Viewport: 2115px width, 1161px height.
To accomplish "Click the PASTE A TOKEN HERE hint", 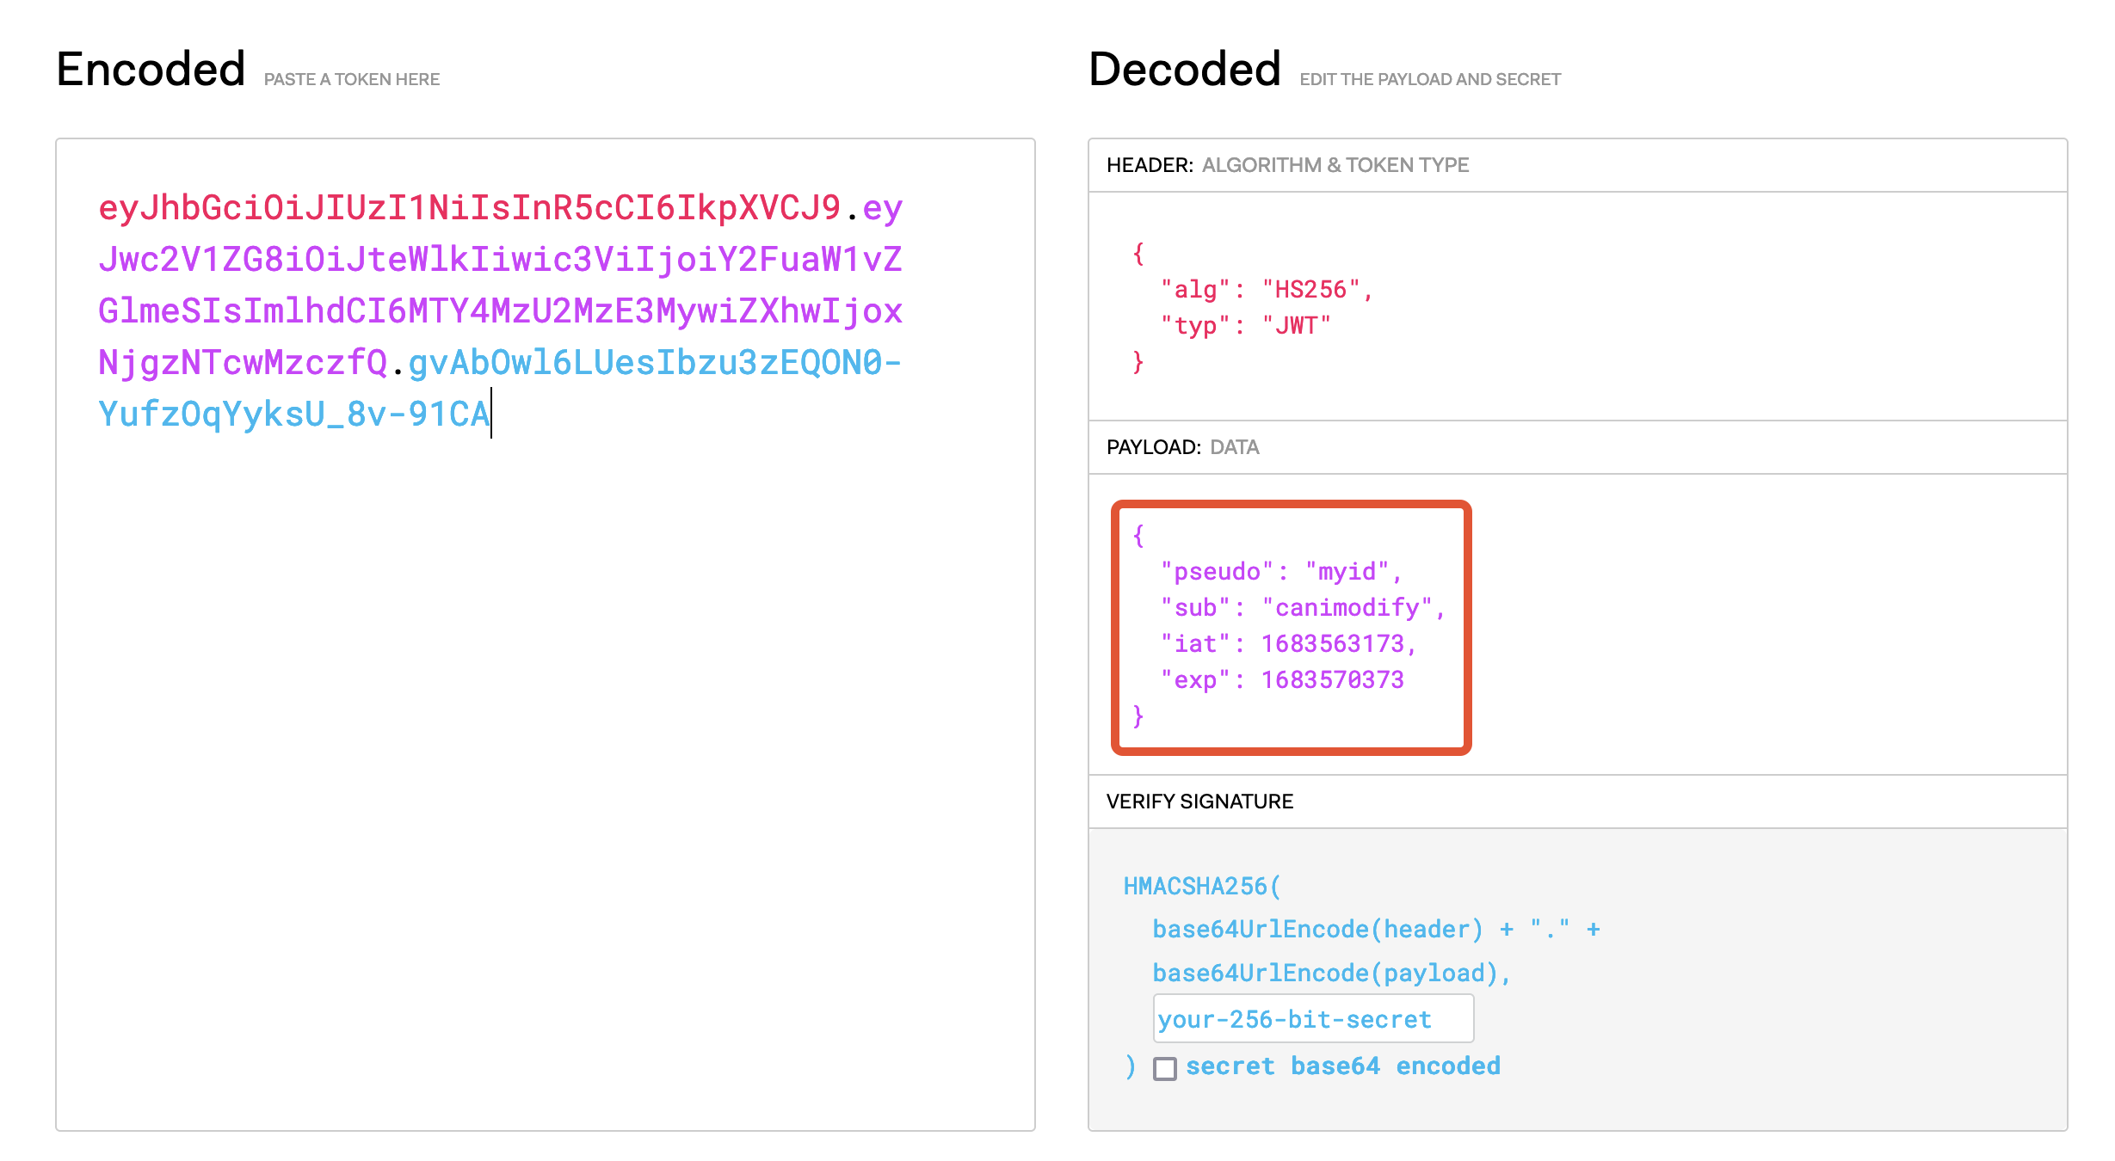I will 352,79.
